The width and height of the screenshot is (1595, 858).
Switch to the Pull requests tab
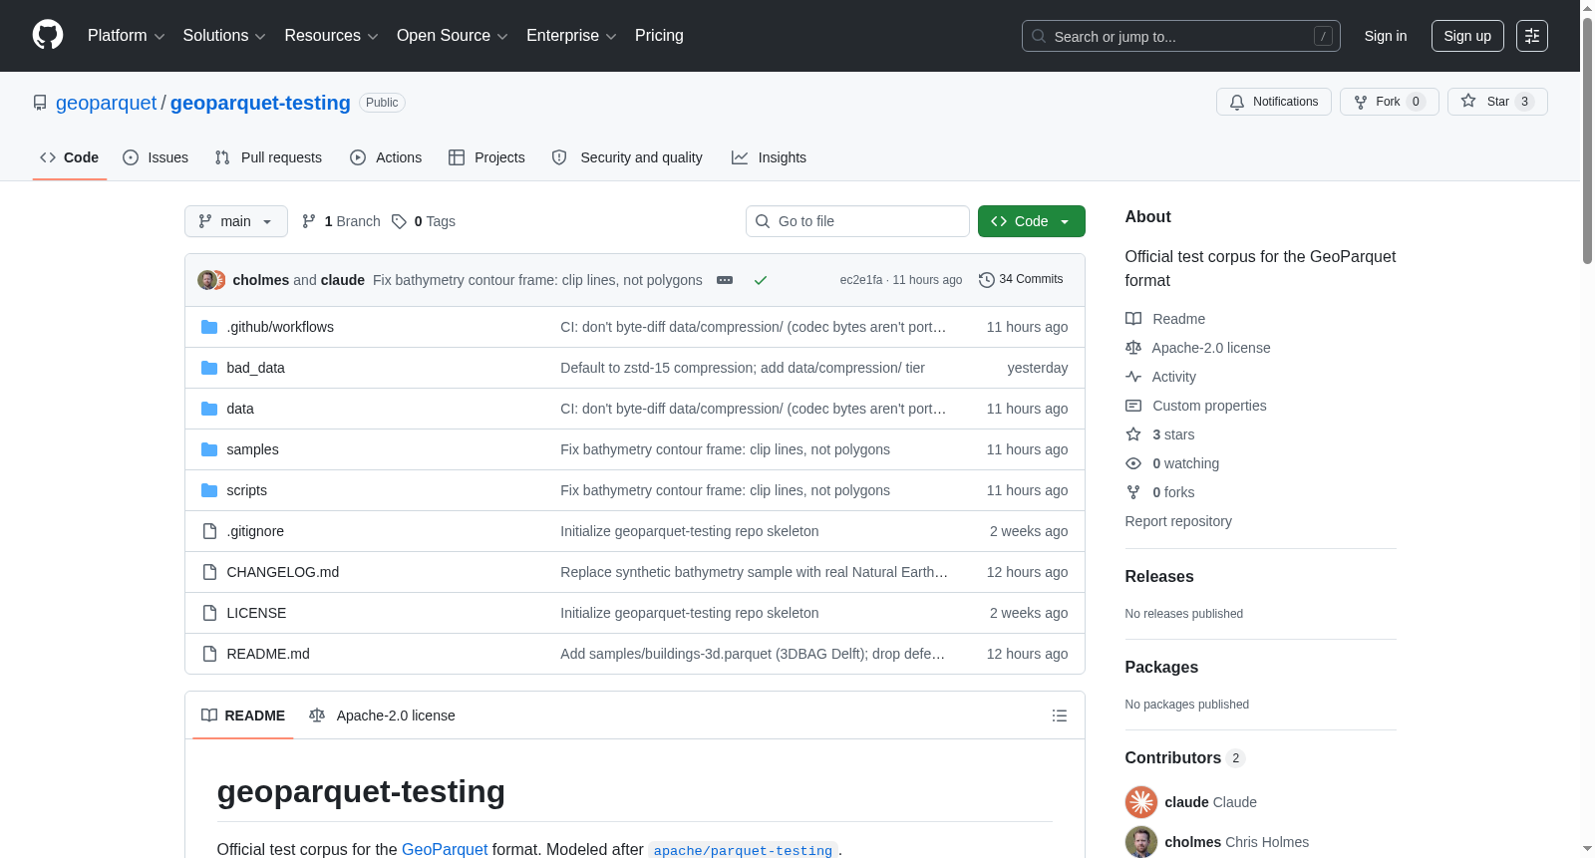tap(268, 157)
